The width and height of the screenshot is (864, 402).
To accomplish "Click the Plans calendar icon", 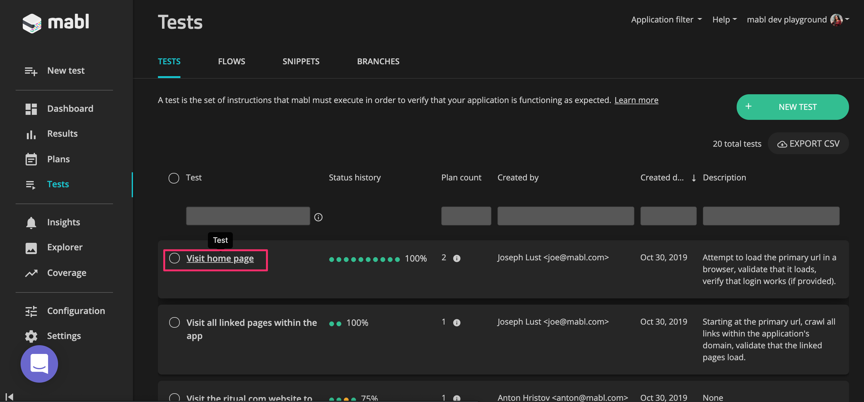I will tap(31, 159).
